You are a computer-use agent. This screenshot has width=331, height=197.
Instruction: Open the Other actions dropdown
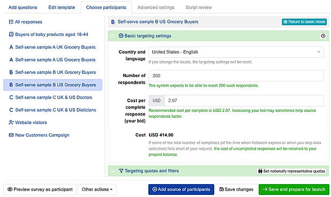tap(97, 190)
